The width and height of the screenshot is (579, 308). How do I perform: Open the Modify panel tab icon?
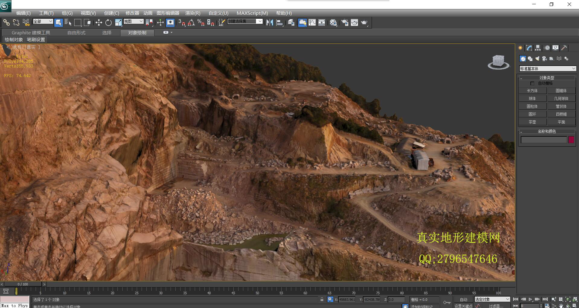[x=529, y=48]
